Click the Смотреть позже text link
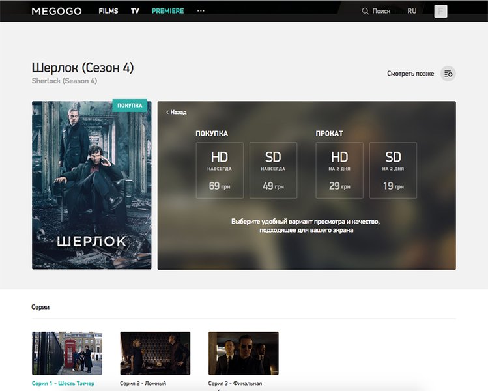The height and width of the screenshot is (391, 488). (410, 74)
